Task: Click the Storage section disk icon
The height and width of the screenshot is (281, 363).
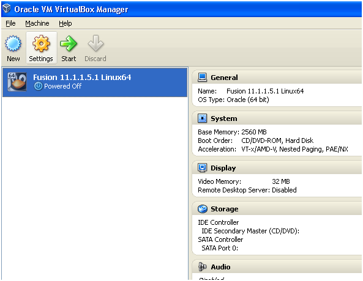Action: [x=203, y=209]
